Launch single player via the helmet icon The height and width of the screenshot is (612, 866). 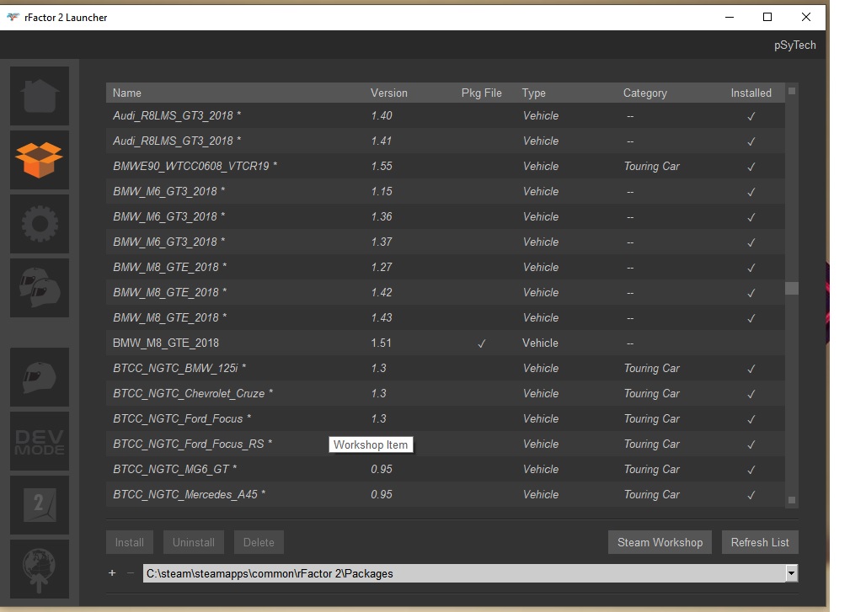(x=40, y=376)
